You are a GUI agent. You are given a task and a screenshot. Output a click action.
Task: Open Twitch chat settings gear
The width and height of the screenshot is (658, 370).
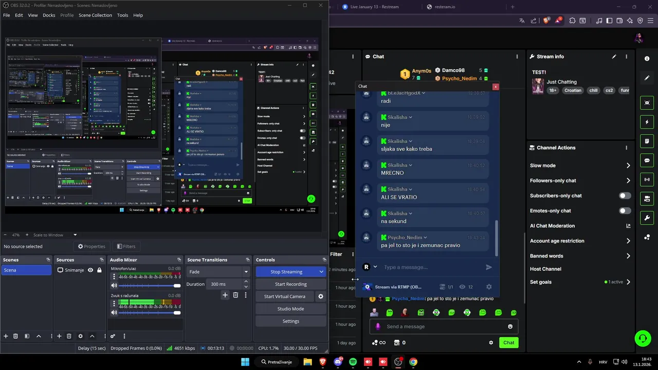(491, 343)
